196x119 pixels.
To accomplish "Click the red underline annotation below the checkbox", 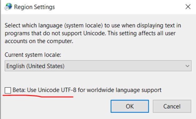I will [x=38, y=96].
